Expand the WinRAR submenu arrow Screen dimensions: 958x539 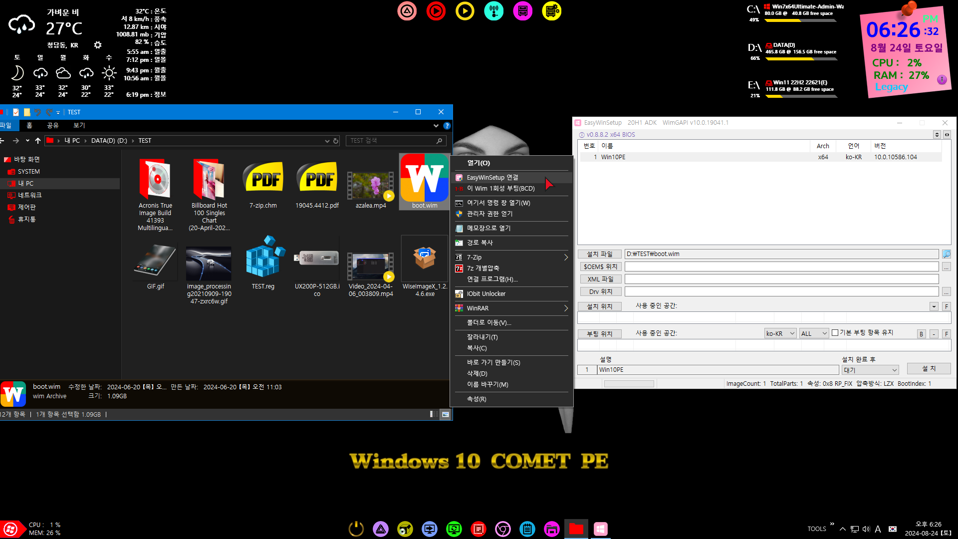[566, 308]
